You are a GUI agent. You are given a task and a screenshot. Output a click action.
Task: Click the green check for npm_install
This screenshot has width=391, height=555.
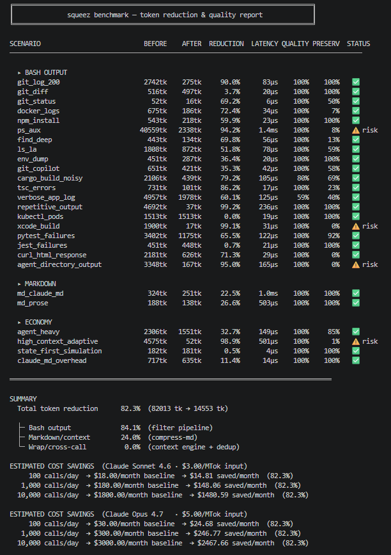(356, 120)
